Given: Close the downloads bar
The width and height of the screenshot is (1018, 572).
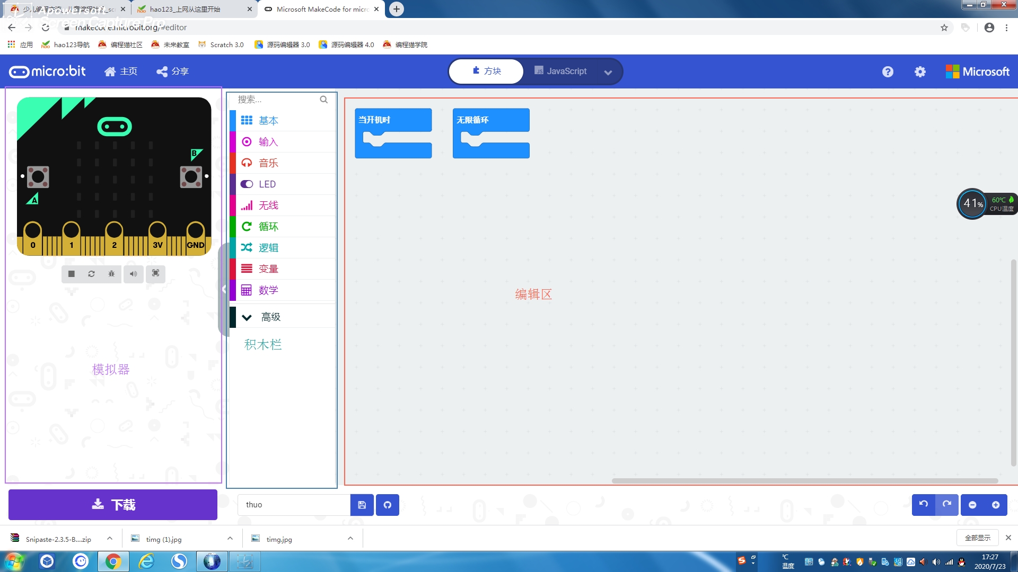Looking at the screenshot, I should (x=1008, y=538).
